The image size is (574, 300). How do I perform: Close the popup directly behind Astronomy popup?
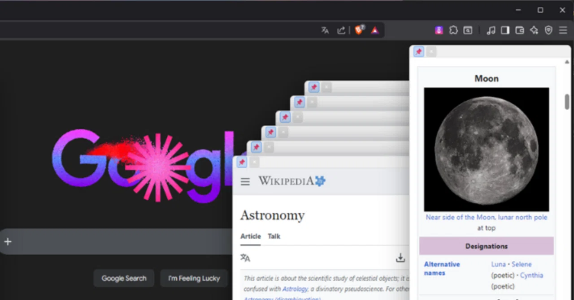click(269, 147)
